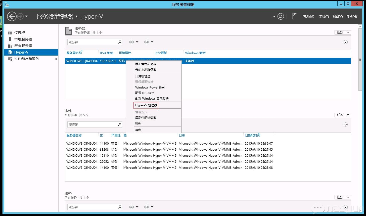The height and width of the screenshot is (216, 366).
Task: Sort by Windows 激活 column
Action: tap(195, 53)
